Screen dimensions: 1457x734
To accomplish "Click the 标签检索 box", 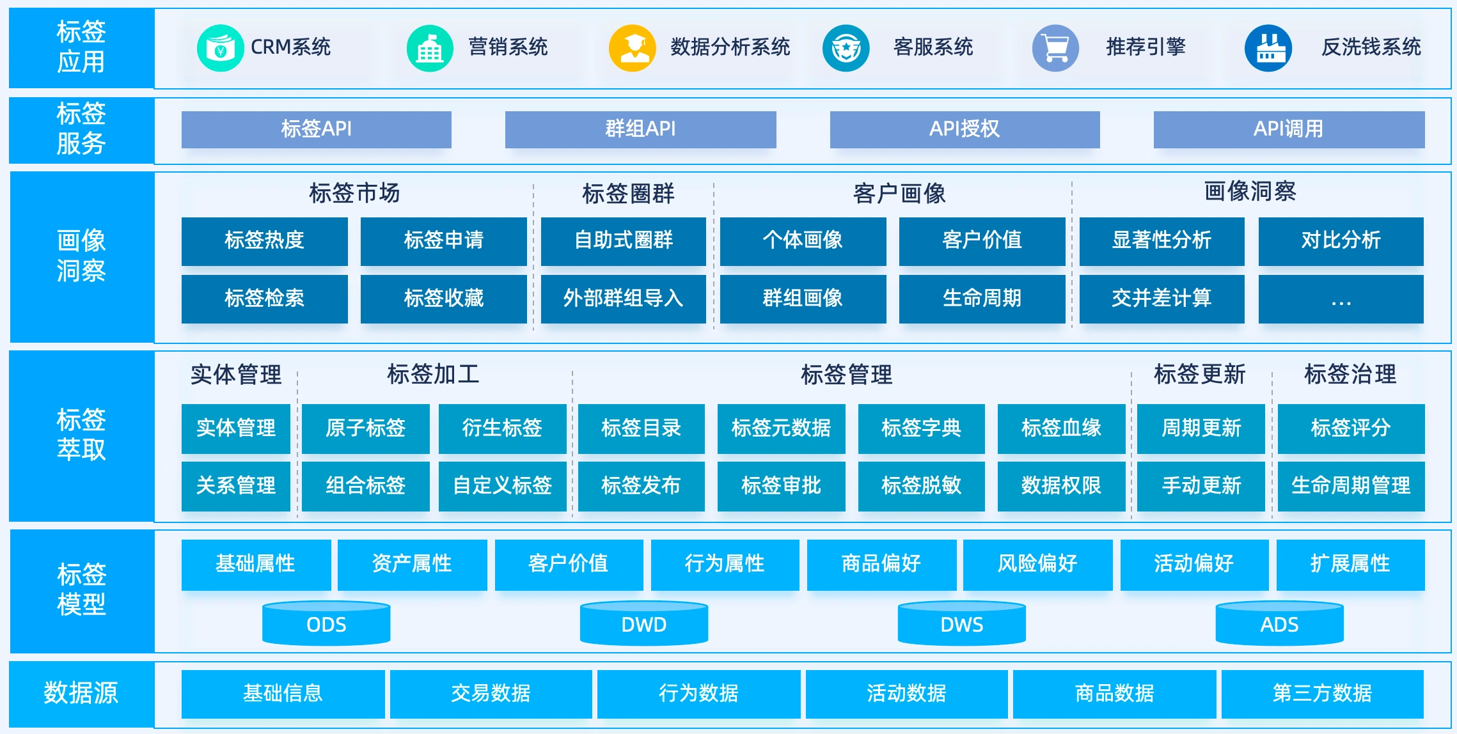I will coord(265,299).
